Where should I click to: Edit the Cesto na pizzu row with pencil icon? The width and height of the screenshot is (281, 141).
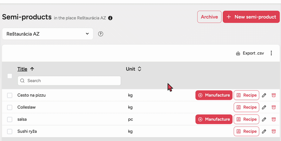264,95
